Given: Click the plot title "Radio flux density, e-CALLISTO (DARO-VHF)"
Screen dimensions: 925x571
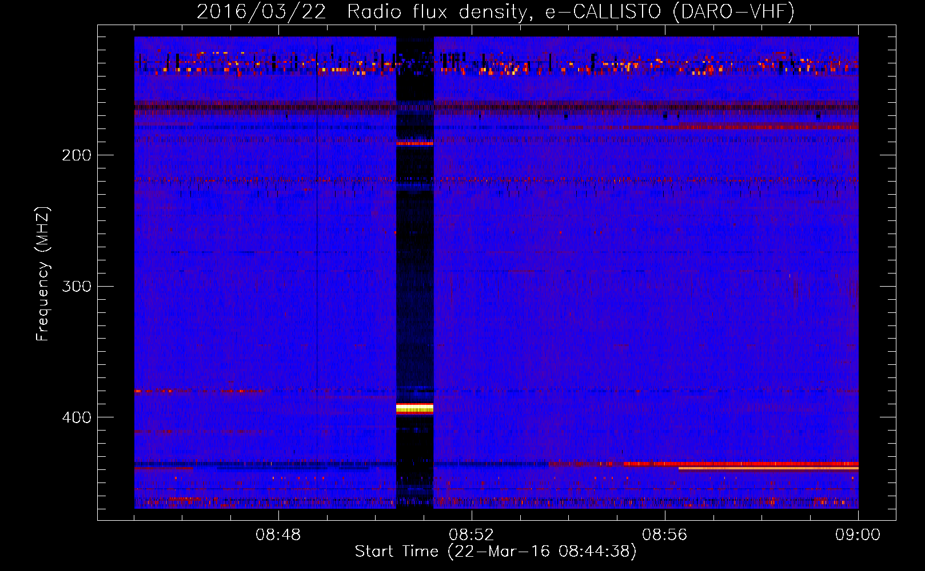Looking at the screenshot, I should point(571,11).
